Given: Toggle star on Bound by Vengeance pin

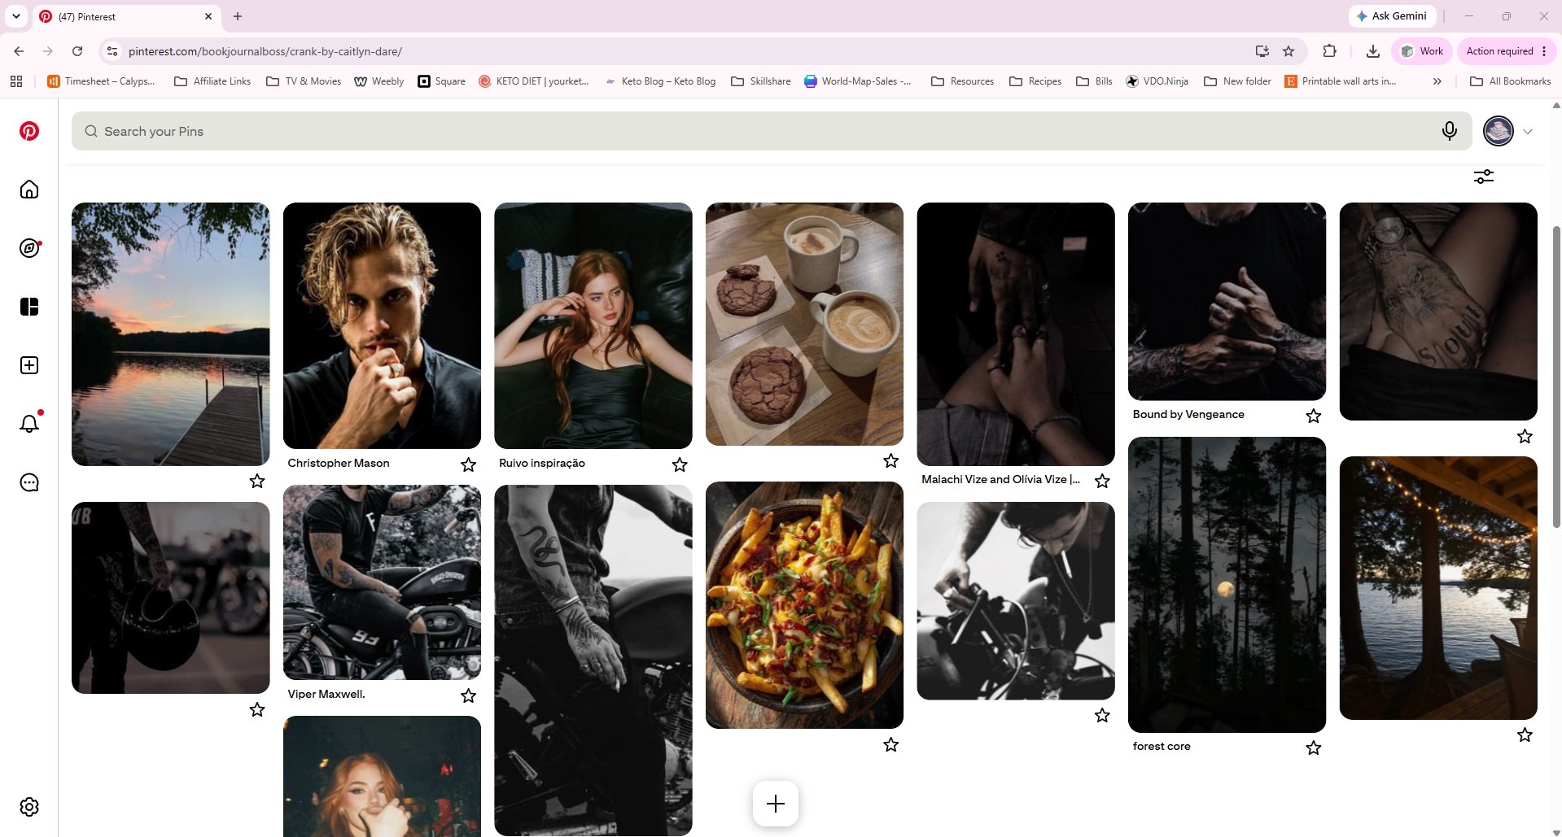Looking at the screenshot, I should point(1314,416).
